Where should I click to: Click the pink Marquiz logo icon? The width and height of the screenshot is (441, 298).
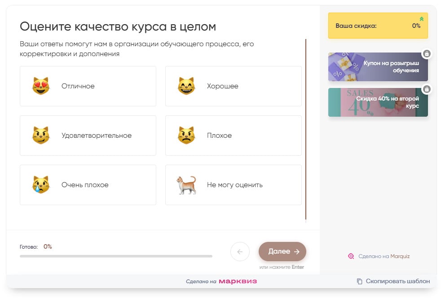coord(351,256)
